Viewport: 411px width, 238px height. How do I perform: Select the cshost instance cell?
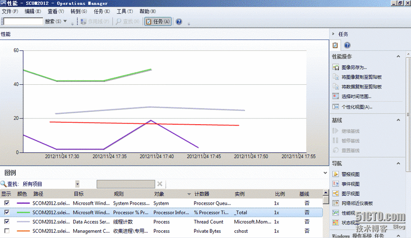point(241,231)
